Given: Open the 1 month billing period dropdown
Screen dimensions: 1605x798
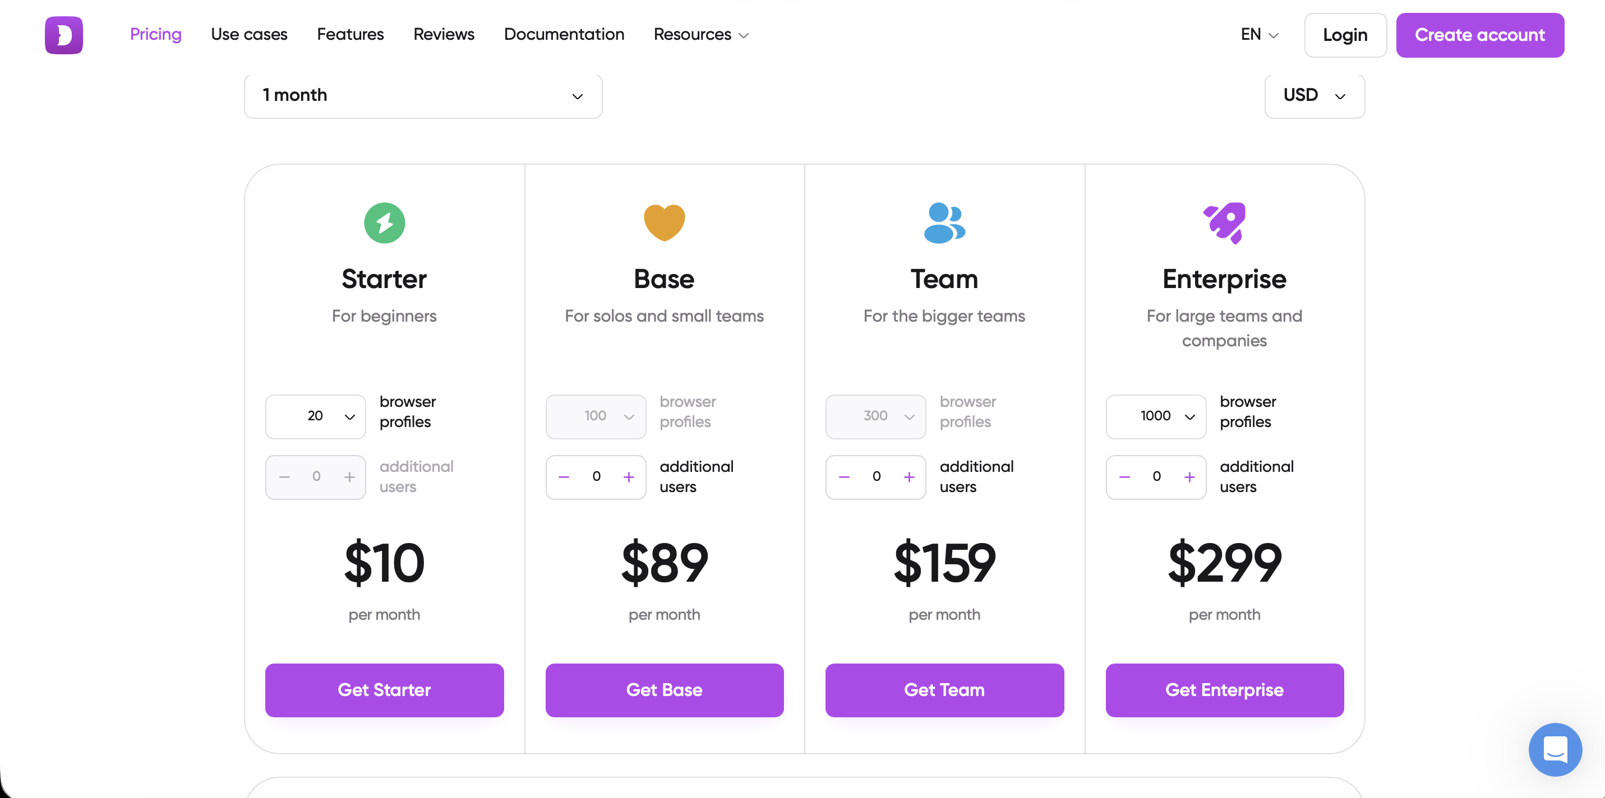Looking at the screenshot, I should [423, 96].
